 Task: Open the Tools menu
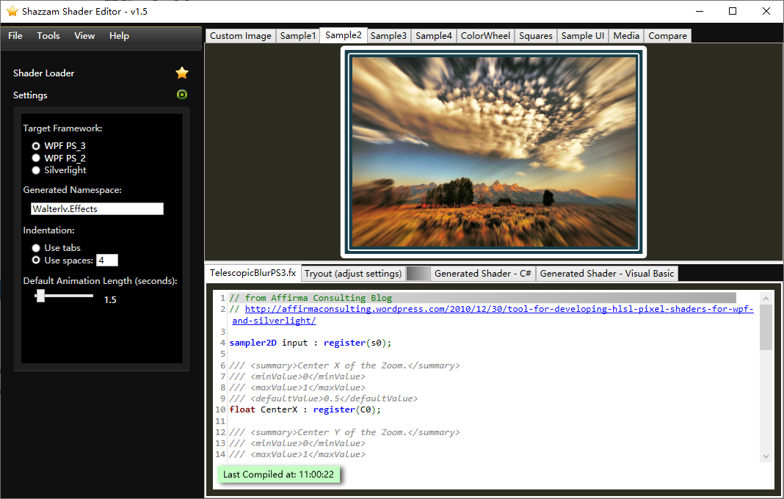pyautogui.click(x=48, y=36)
